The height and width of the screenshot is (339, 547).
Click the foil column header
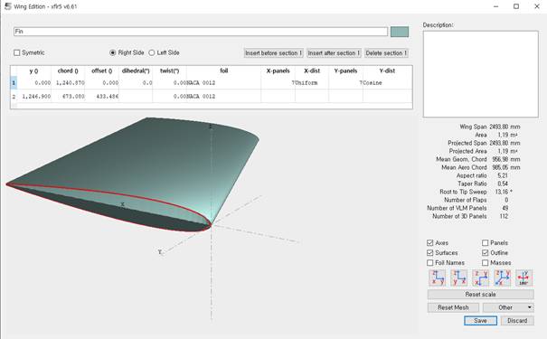(x=224, y=71)
